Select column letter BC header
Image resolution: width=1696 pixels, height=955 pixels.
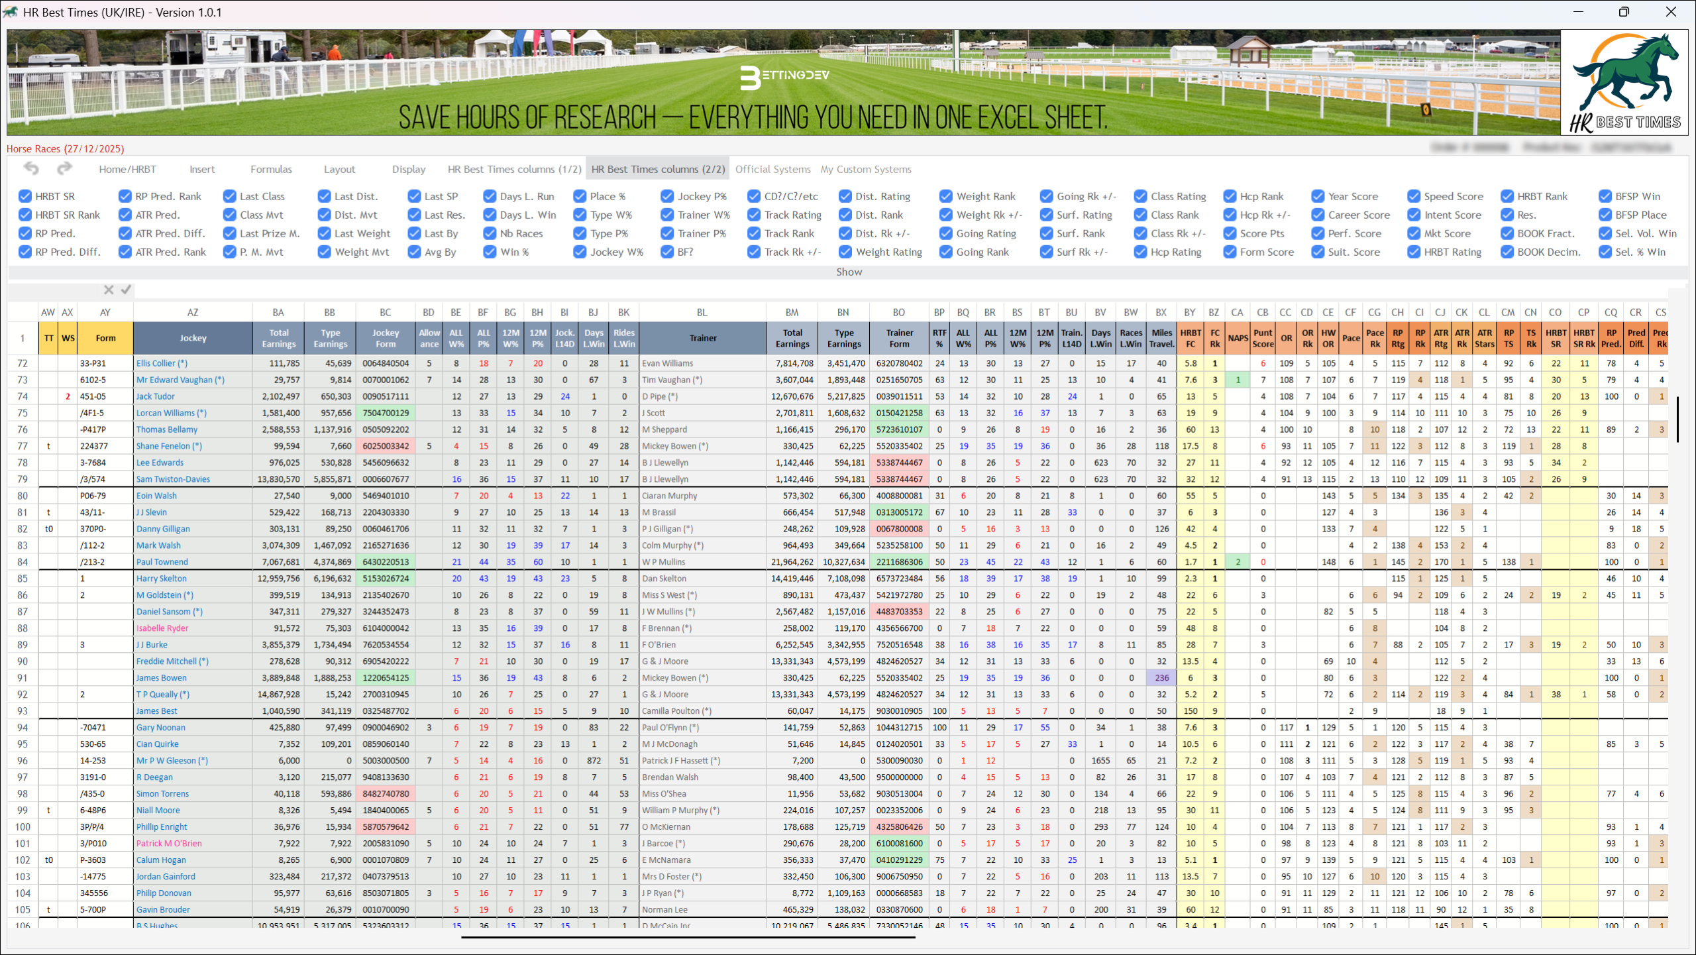pyautogui.click(x=386, y=312)
